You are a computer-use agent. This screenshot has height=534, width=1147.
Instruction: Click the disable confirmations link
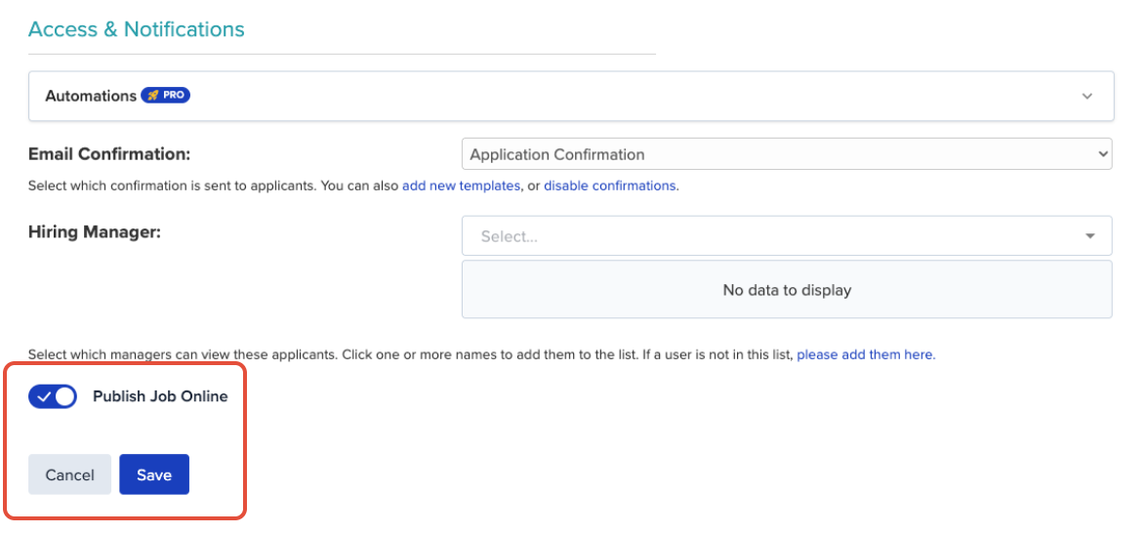(x=609, y=185)
